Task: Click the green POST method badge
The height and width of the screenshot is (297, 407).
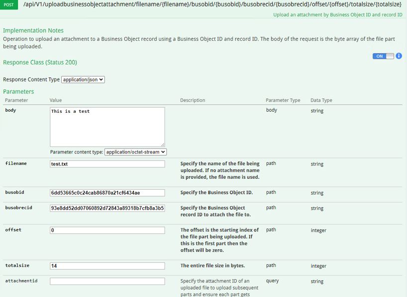Action: (9, 4)
